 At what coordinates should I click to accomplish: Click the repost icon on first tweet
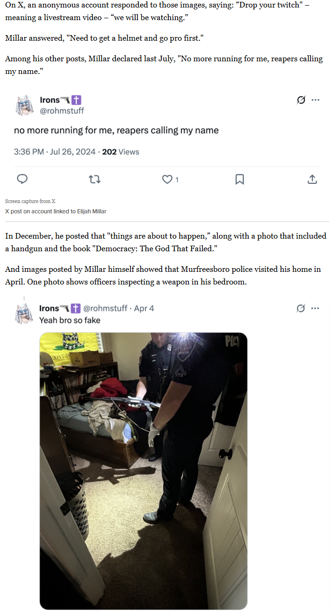tap(95, 179)
